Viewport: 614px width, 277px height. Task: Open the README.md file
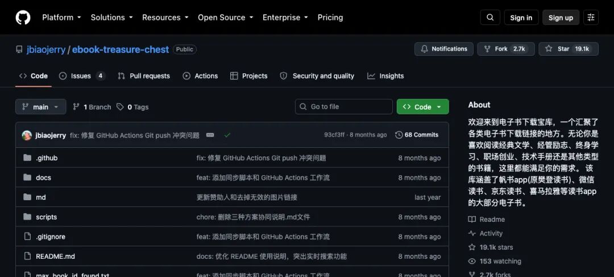click(x=55, y=256)
